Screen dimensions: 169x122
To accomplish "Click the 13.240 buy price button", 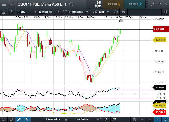I will [135, 4].
